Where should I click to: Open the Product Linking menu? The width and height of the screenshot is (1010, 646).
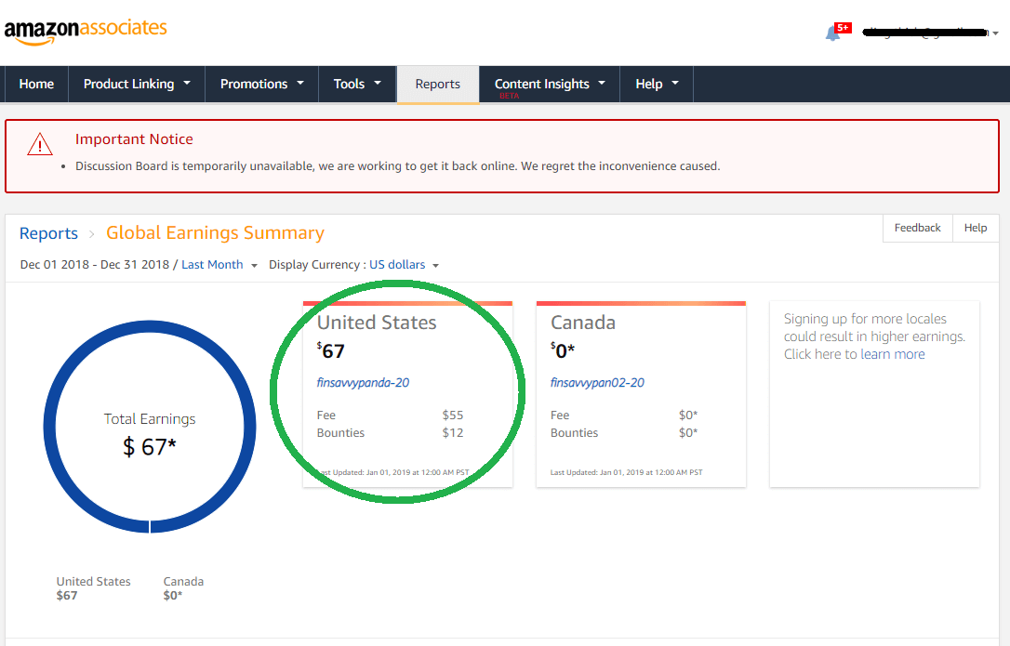point(137,84)
